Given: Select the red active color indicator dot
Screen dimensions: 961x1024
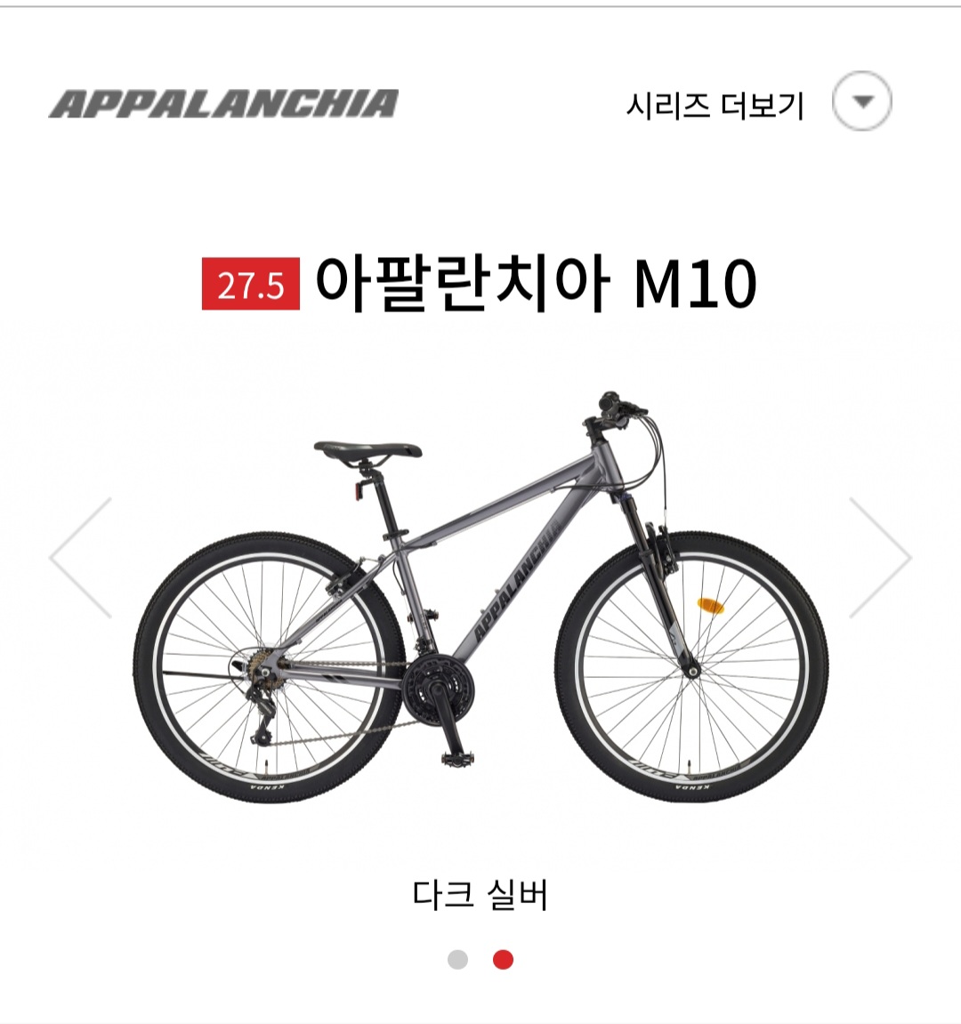Looking at the screenshot, I should pos(503,959).
